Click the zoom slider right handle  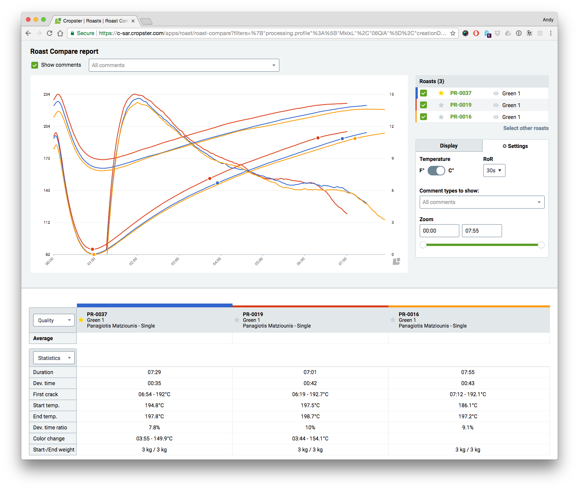point(541,245)
